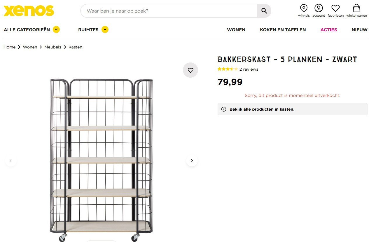Click the search magnifier icon
369x242 pixels.
[264, 11]
